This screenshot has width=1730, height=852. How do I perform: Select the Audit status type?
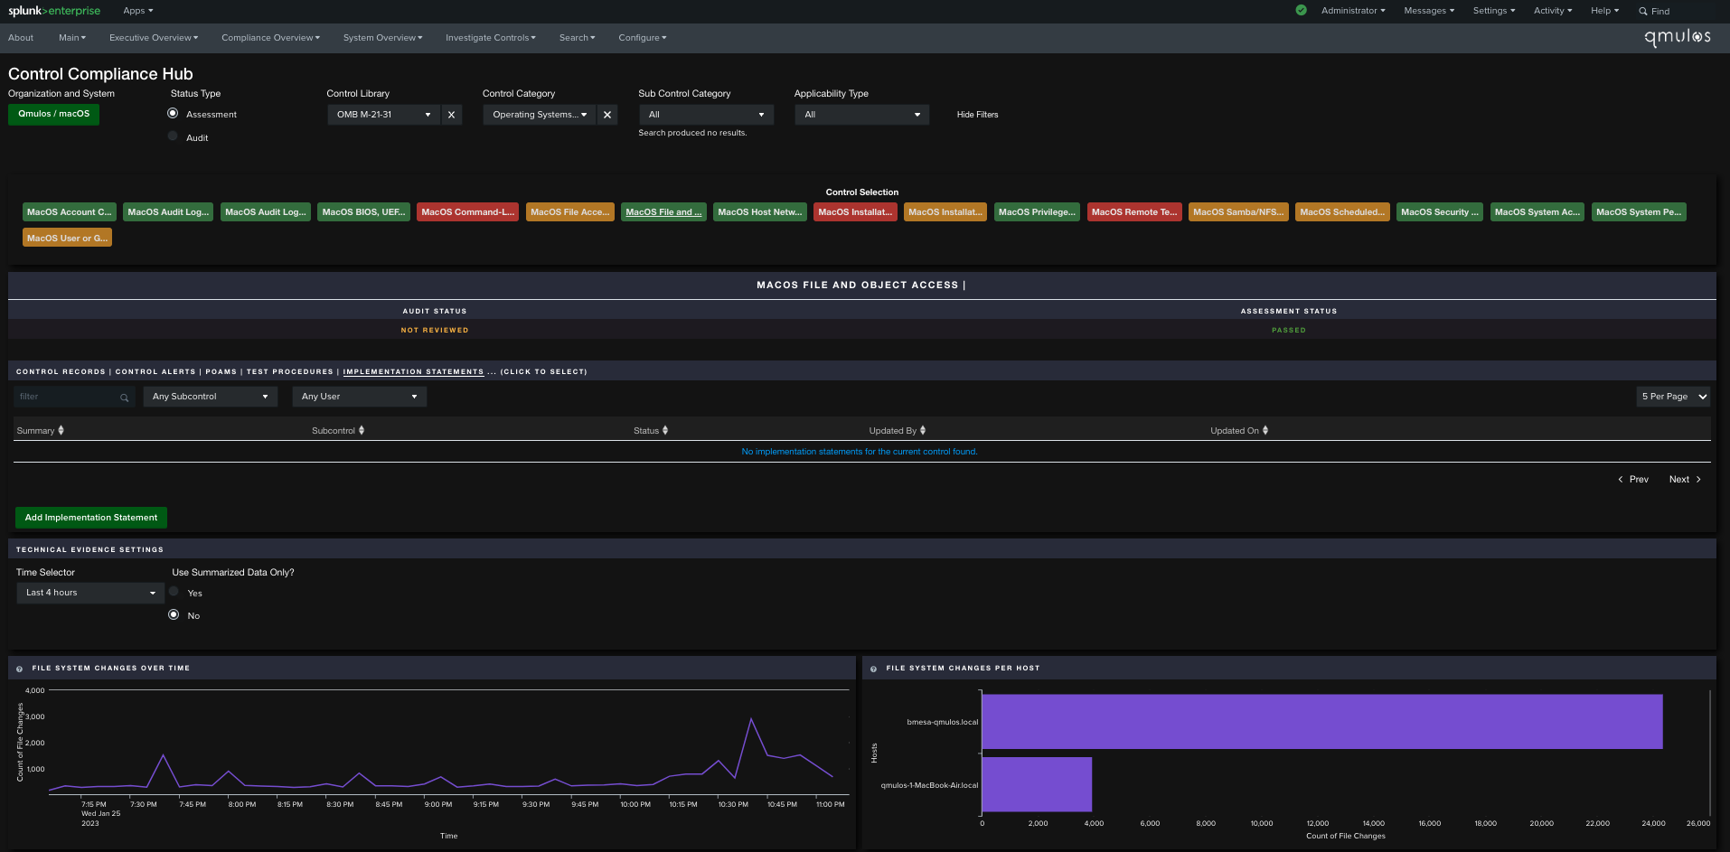coord(173,136)
